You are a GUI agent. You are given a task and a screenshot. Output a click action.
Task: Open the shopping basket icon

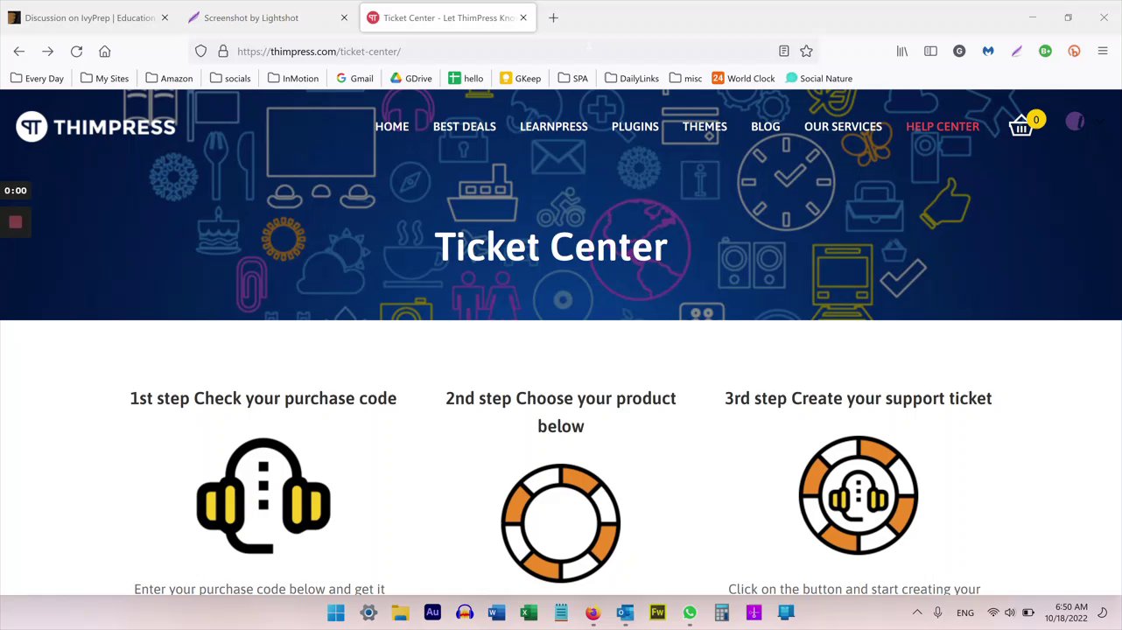pyautogui.click(x=1020, y=127)
